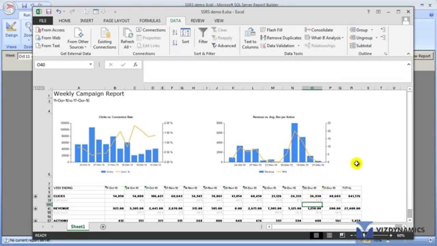Open What-If Analysis dropdown

coord(324,38)
